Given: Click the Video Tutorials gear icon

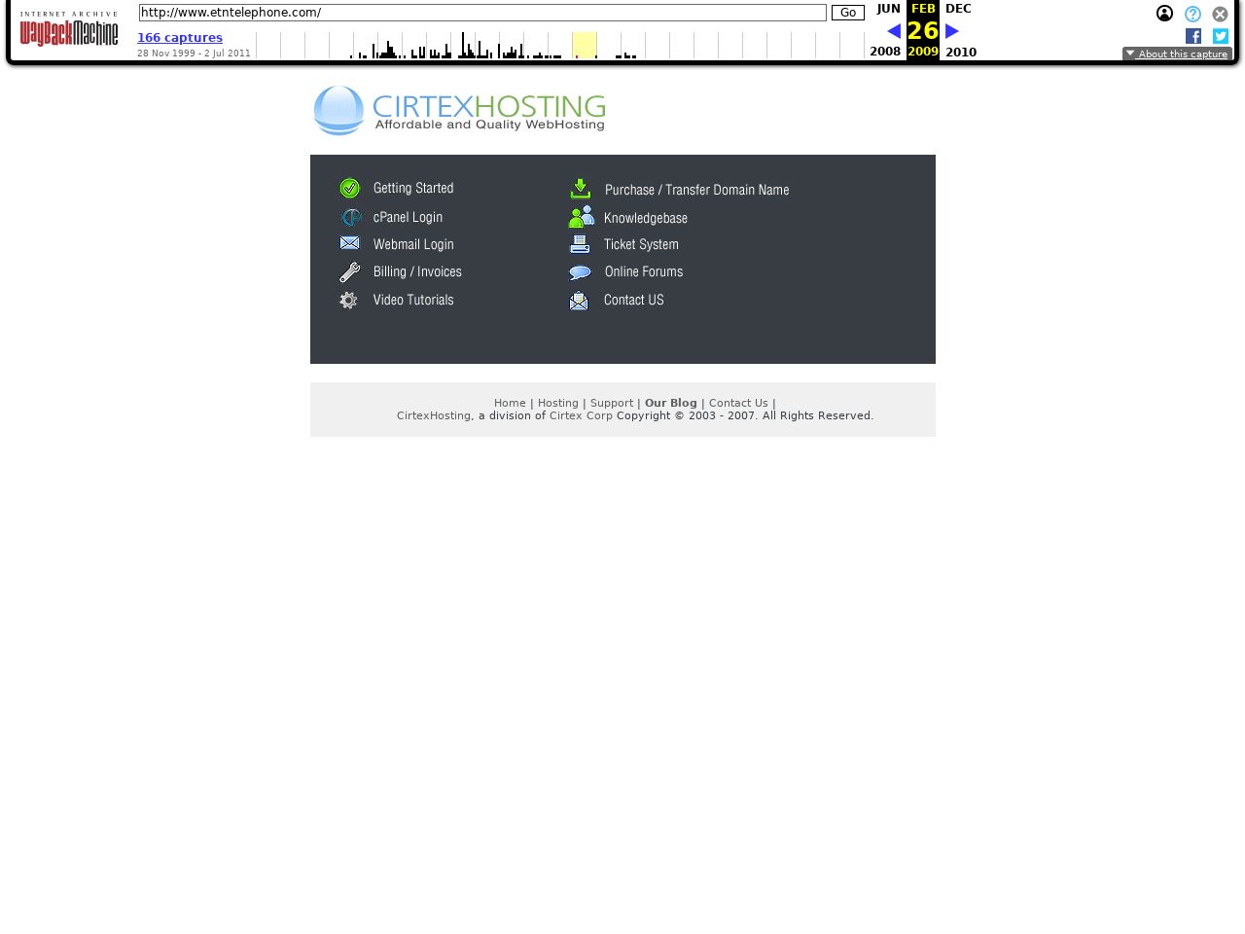Looking at the screenshot, I should pyautogui.click(x=349, y=301).
